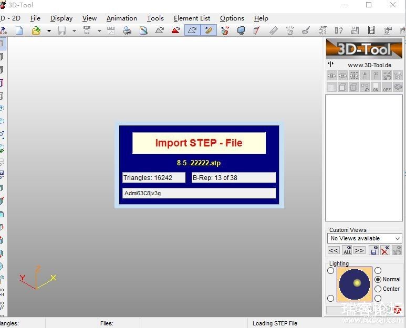The width and height of the screenshot is (406, 328).
Task: Click the eye with colored cubes icon
Action: click(225, 30)
